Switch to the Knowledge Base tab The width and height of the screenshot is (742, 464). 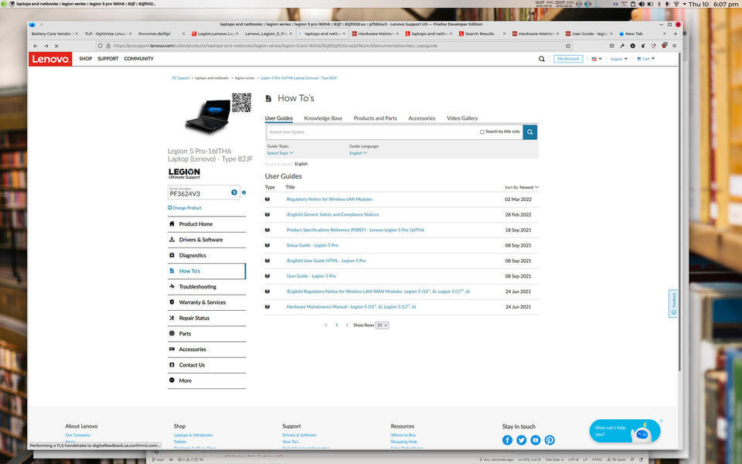point(323,118)
